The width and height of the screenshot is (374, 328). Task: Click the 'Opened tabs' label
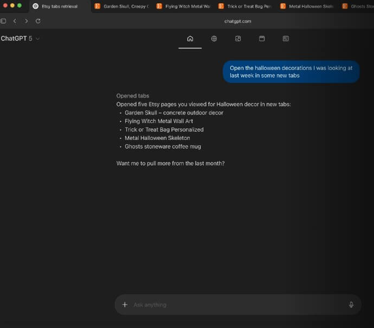click(133, 95)
